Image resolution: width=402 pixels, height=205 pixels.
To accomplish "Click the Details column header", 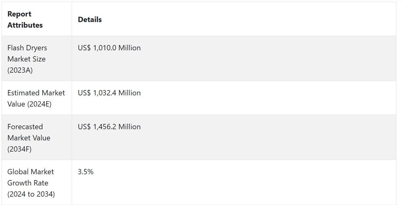I will (x=234, y=19).
